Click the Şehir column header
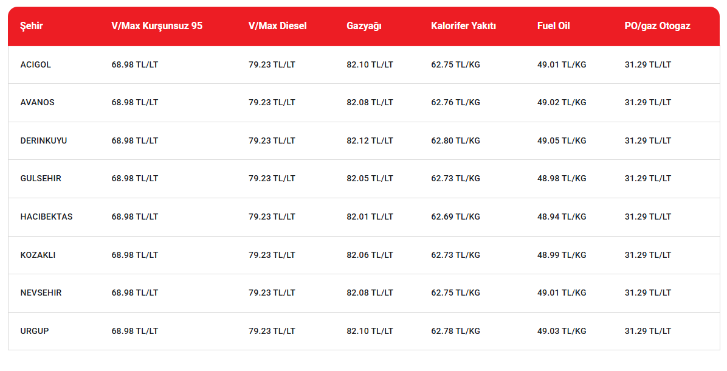 point(32,26)
